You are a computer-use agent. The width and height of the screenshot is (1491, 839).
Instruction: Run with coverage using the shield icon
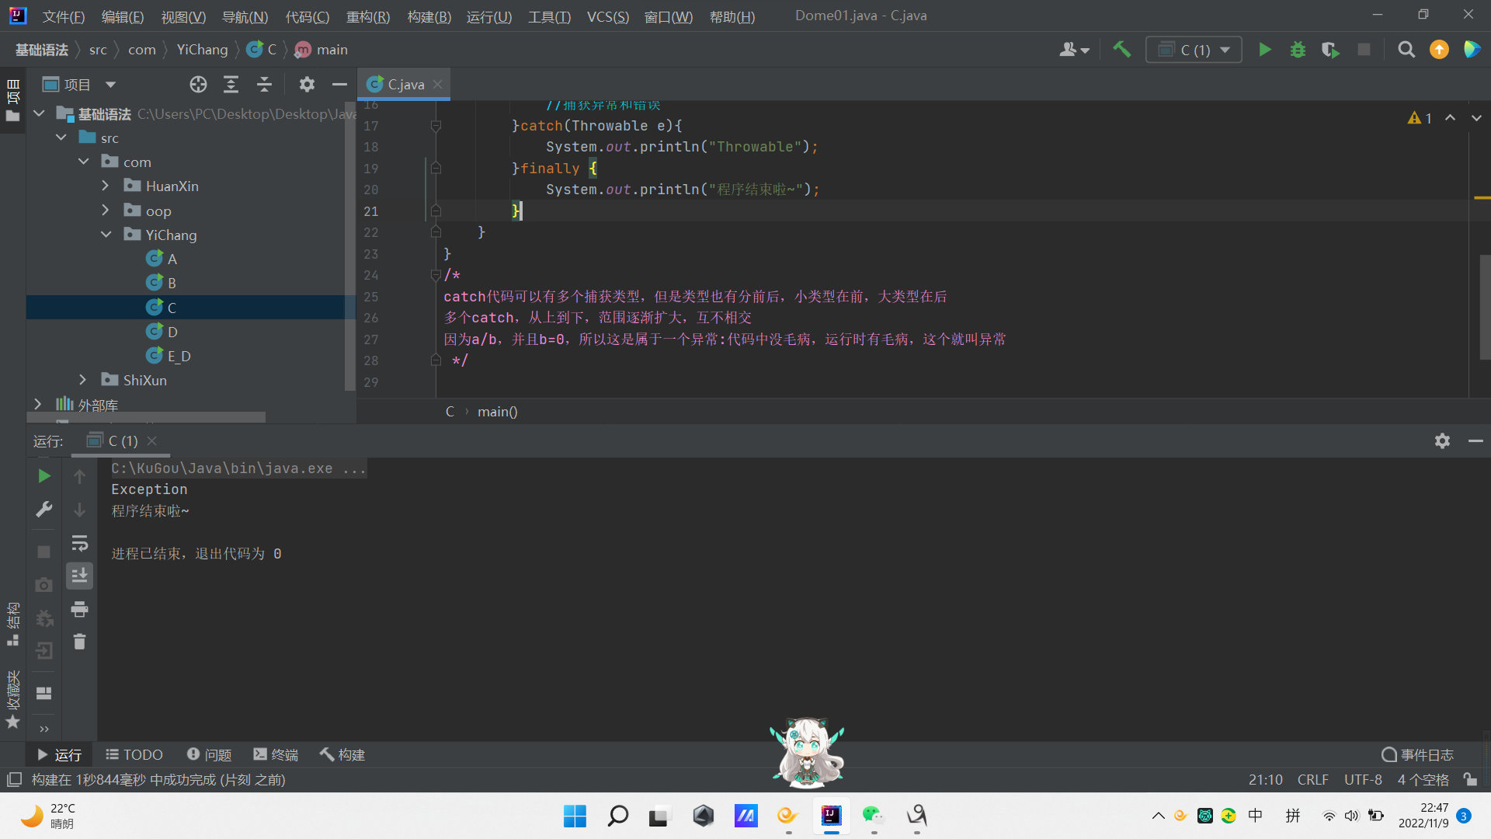(x=1330, y=50)
